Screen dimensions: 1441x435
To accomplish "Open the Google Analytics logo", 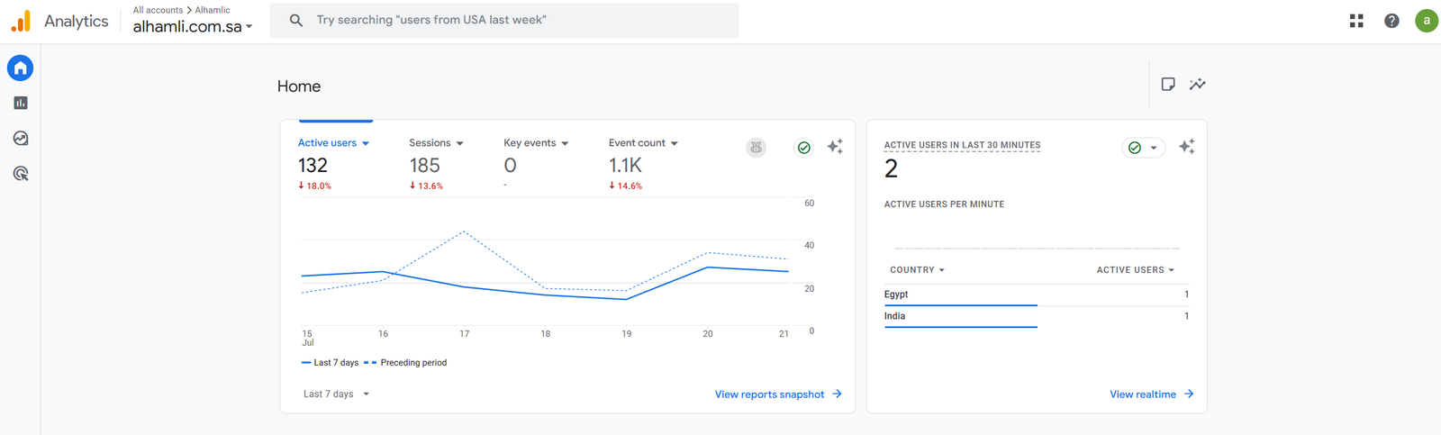I will tap(21, 21).
